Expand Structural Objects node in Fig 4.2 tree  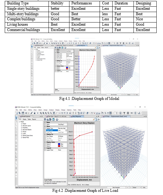pyautogui.click(x=21, y=130)
